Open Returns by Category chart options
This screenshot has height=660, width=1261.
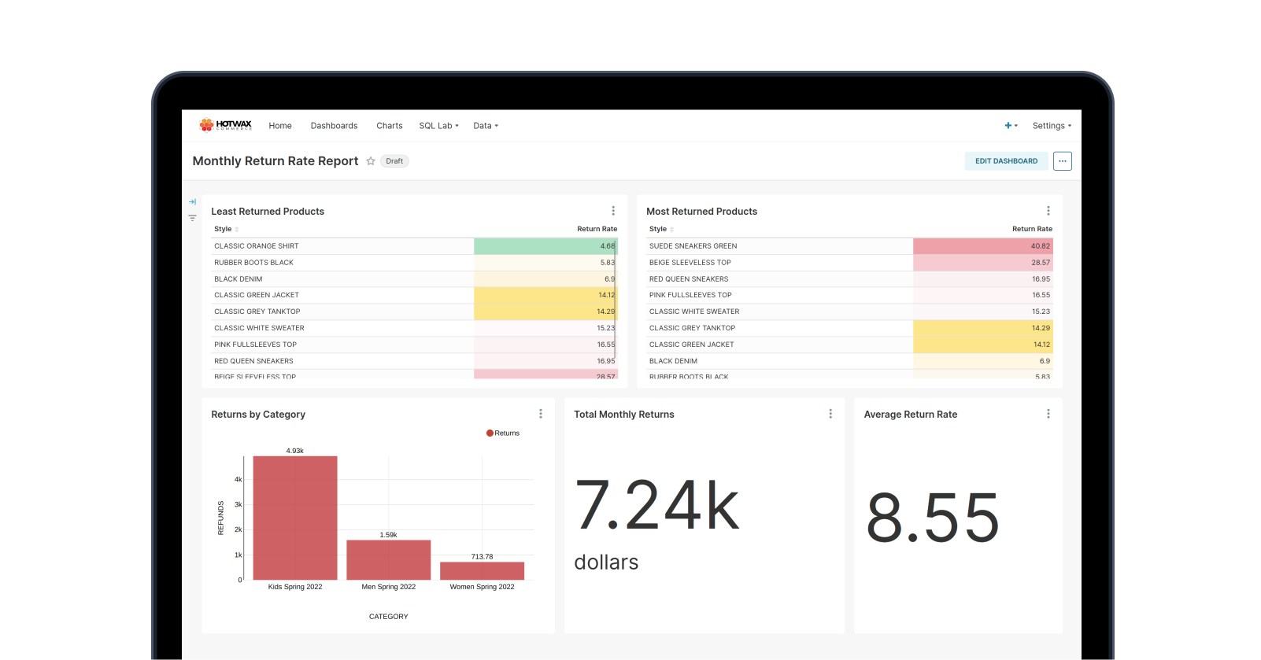point(540,414)
